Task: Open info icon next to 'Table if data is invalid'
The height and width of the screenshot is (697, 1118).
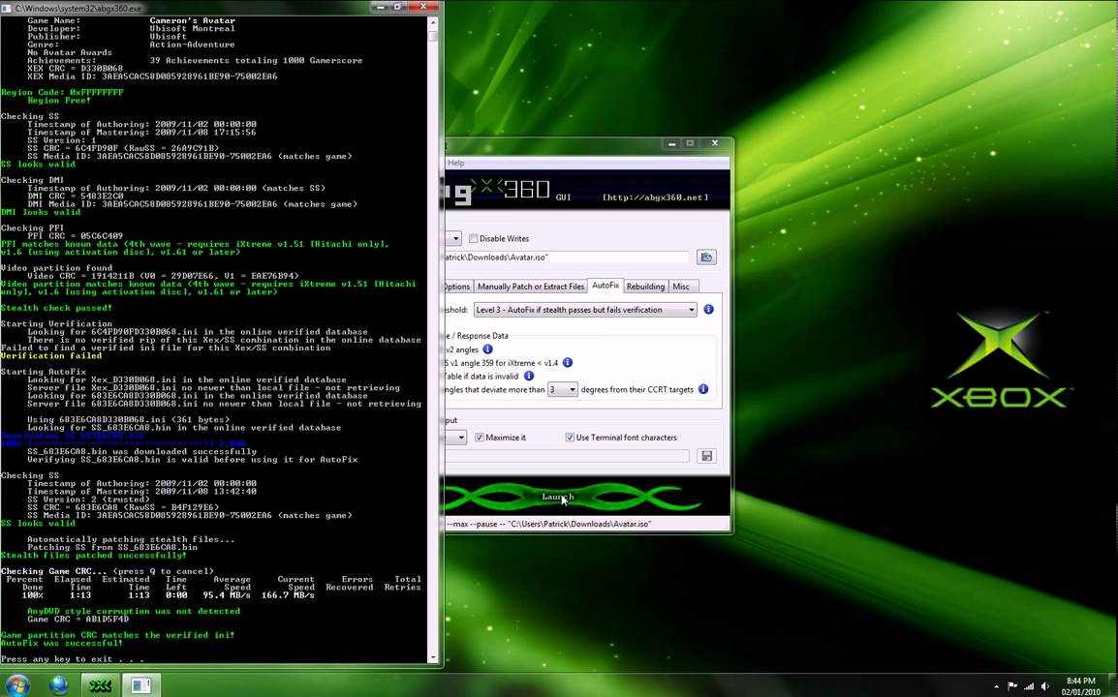Action: coord(529,376)
